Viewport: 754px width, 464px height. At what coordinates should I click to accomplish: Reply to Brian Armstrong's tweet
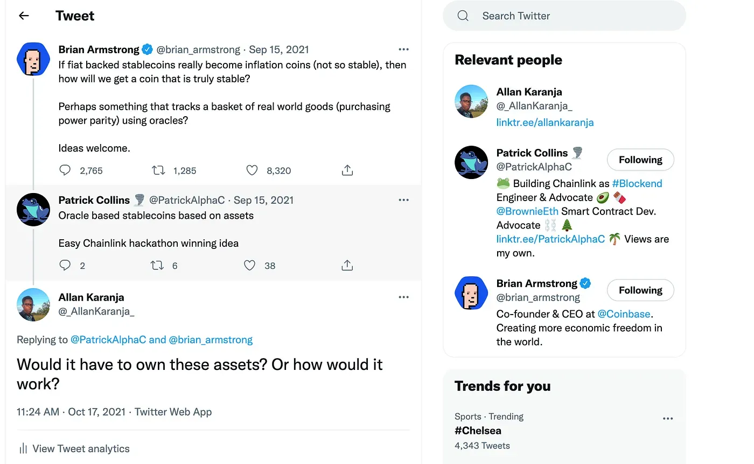point(65,170)
